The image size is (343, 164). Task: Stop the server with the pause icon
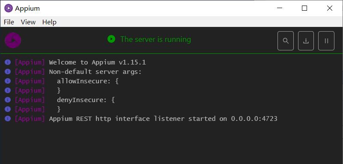click(x=326, y=41)
